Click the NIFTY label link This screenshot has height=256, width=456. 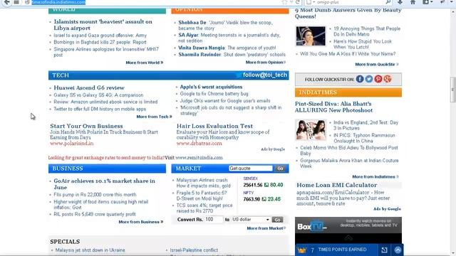[x=249, y=193]
